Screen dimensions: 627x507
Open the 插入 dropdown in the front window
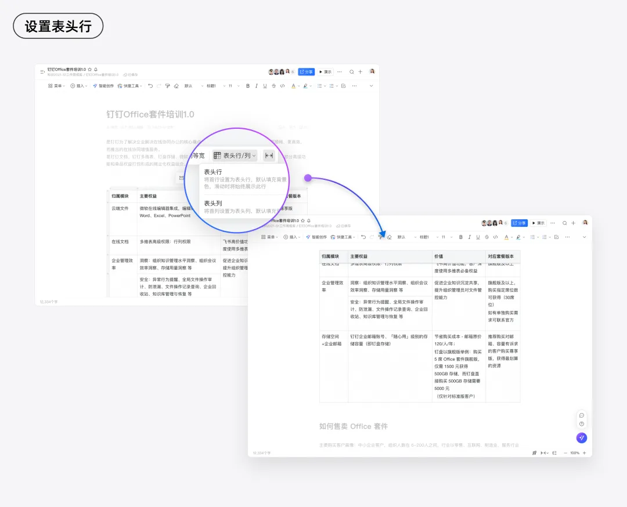pyautogui.click(x=292, y=237)
